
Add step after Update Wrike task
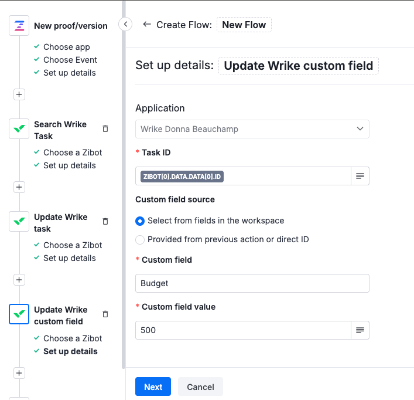pyautogui.click(x=19, y=280)
